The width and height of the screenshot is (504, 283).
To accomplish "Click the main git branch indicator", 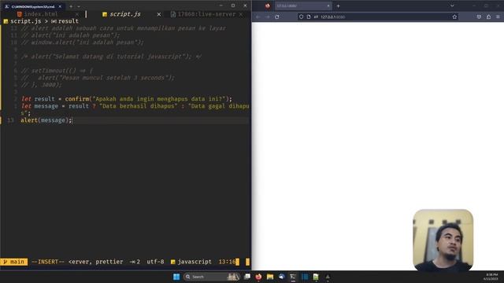I will coord(14,262).
